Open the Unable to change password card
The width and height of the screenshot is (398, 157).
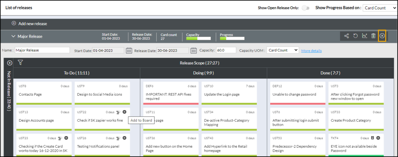click(298, 93)
